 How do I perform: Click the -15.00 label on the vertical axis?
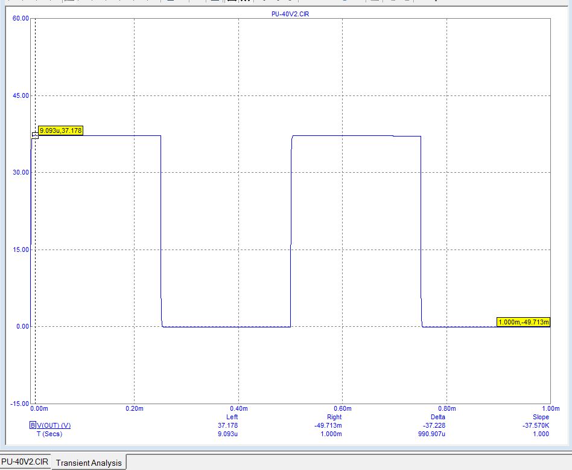[x=19, y=403]
